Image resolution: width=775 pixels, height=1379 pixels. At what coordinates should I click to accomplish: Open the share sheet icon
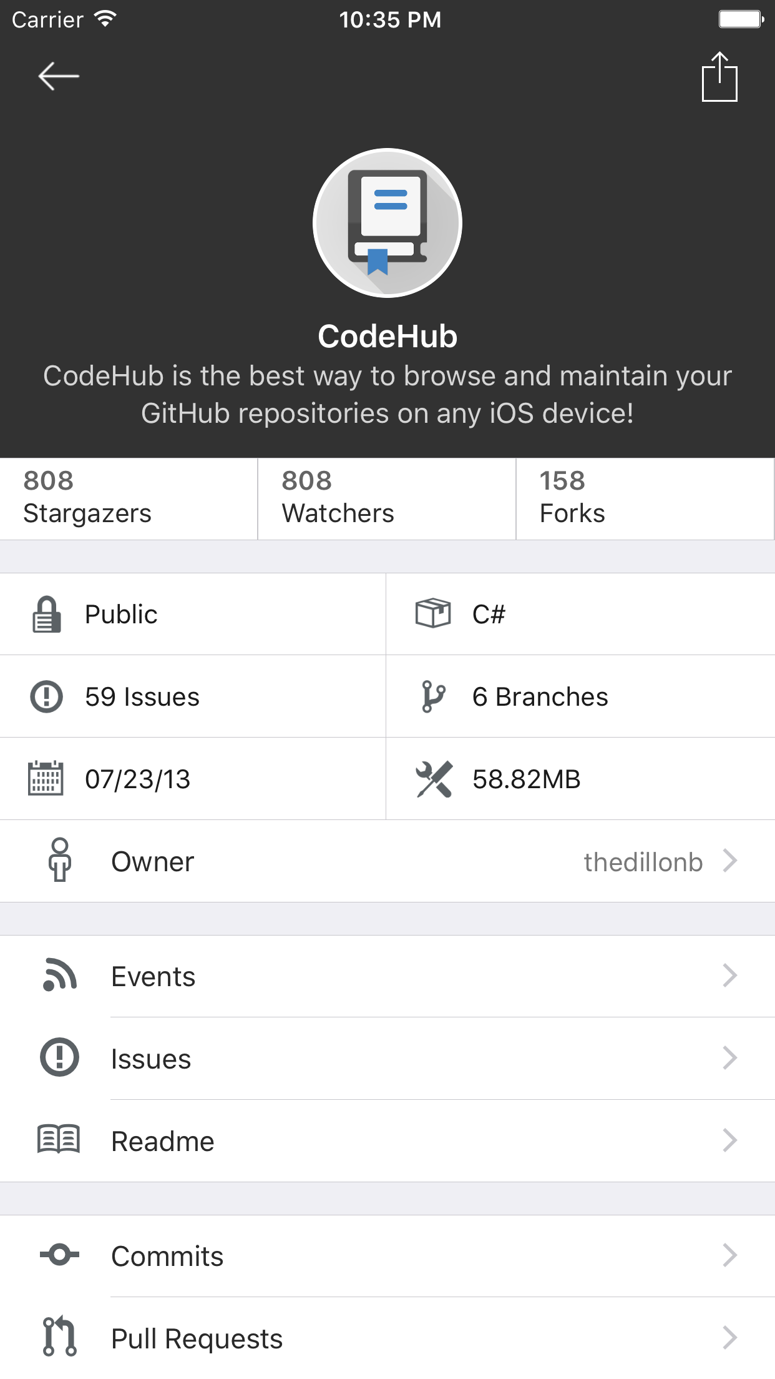tap(719, 77)
